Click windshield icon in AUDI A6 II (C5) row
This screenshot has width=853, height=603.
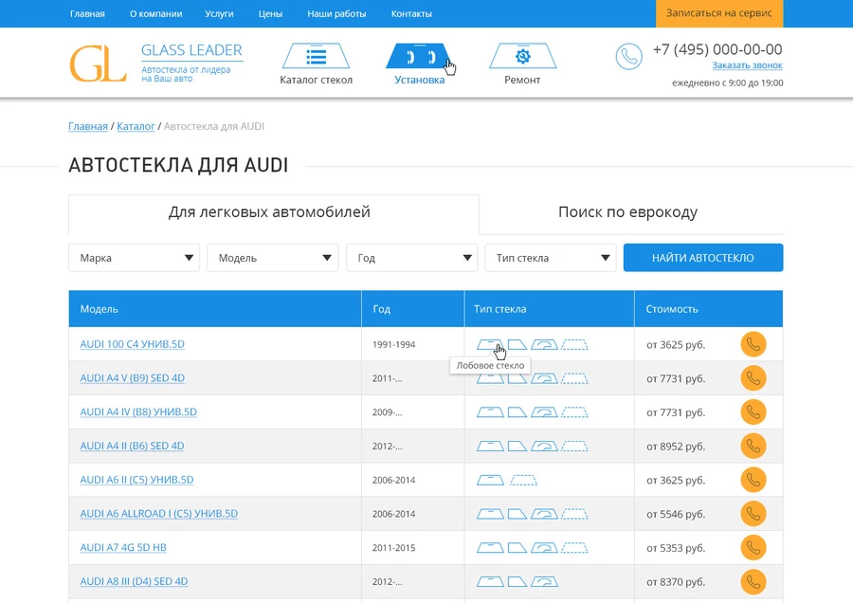pos(490,480)
